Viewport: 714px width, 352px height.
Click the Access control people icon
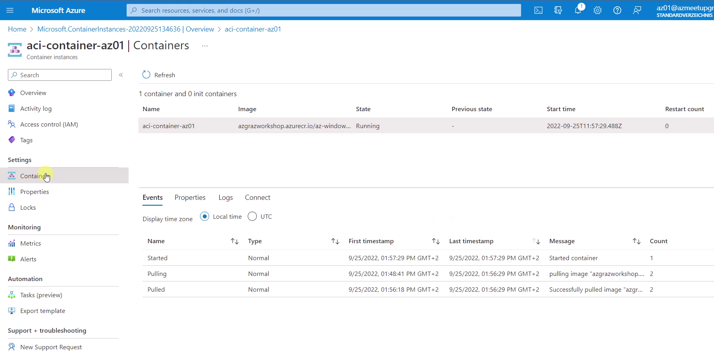(12, 124)
